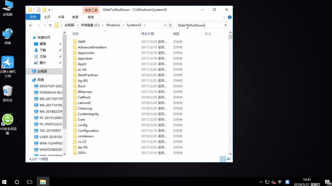Open Task View on the taskbar

29,182
